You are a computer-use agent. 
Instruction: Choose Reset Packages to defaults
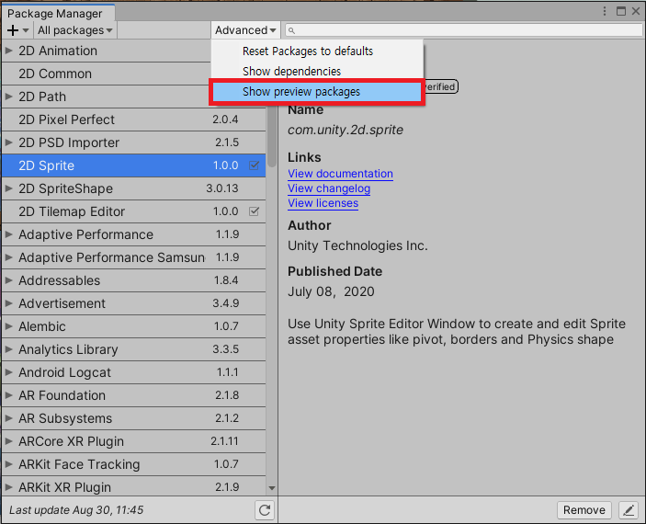[317, 51]
